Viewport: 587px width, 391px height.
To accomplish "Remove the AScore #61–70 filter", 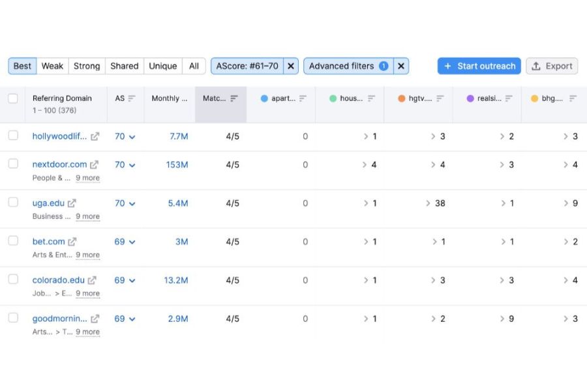I will pos(290,66).
